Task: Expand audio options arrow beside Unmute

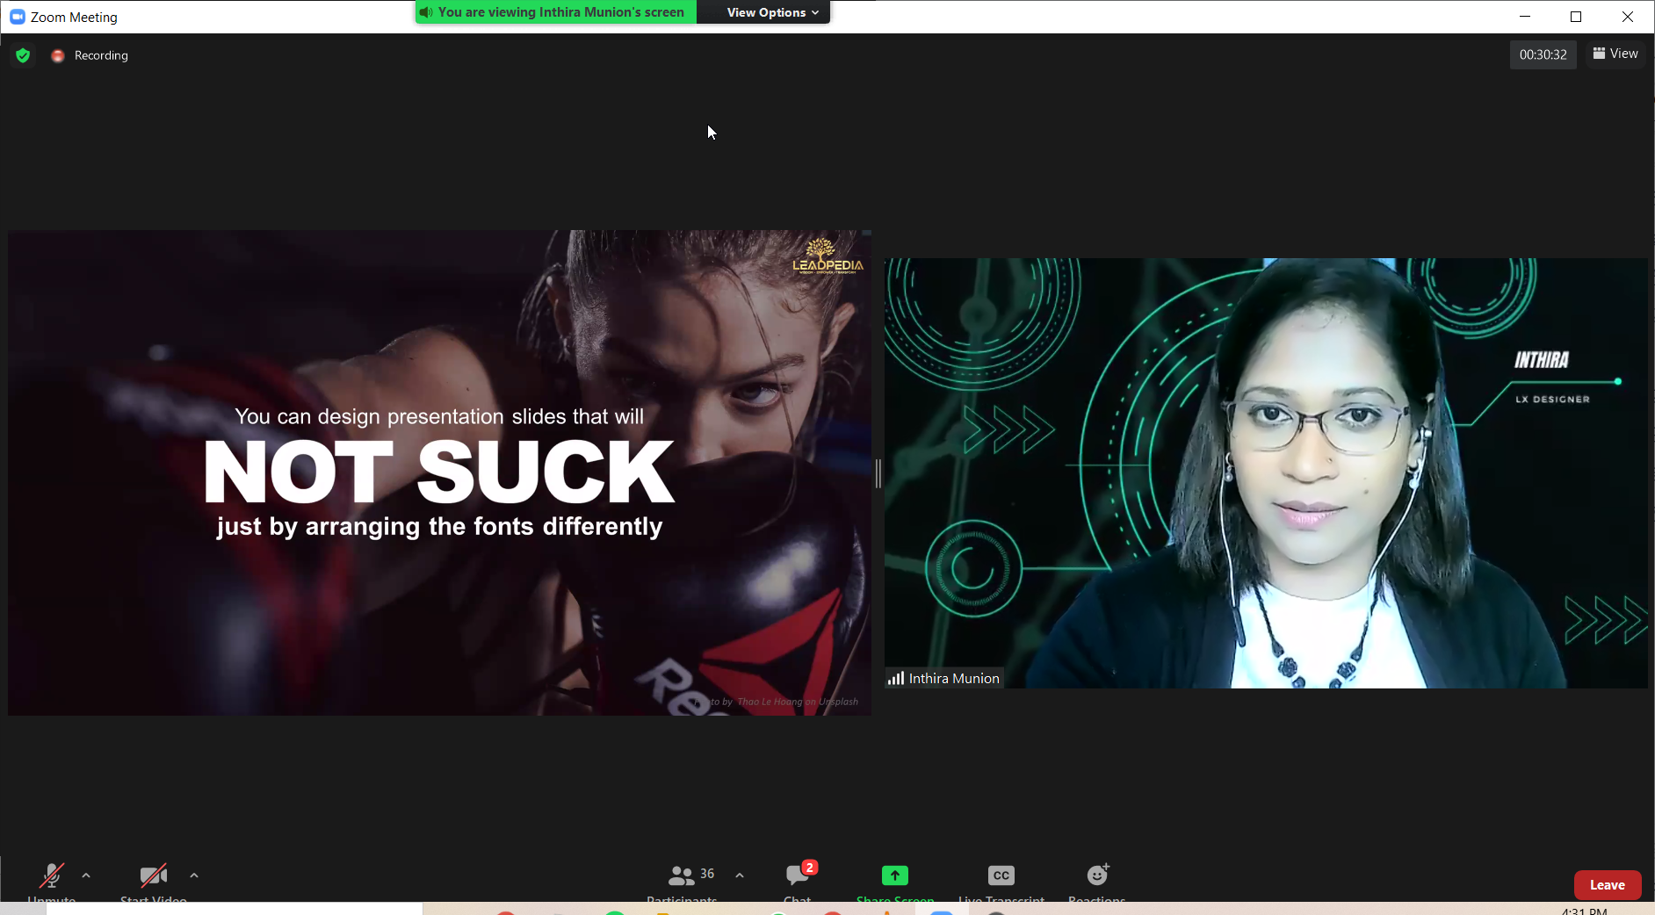Action: point(86,875)
